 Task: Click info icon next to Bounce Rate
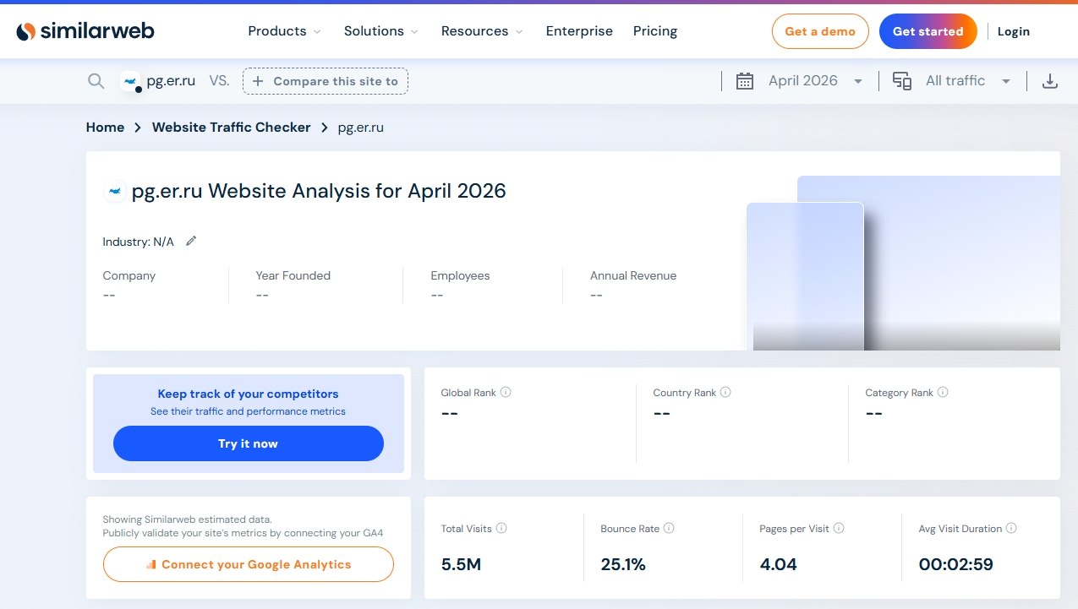[x=669, y=529]
